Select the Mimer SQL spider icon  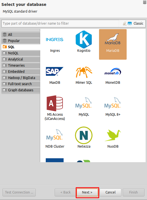84,72
